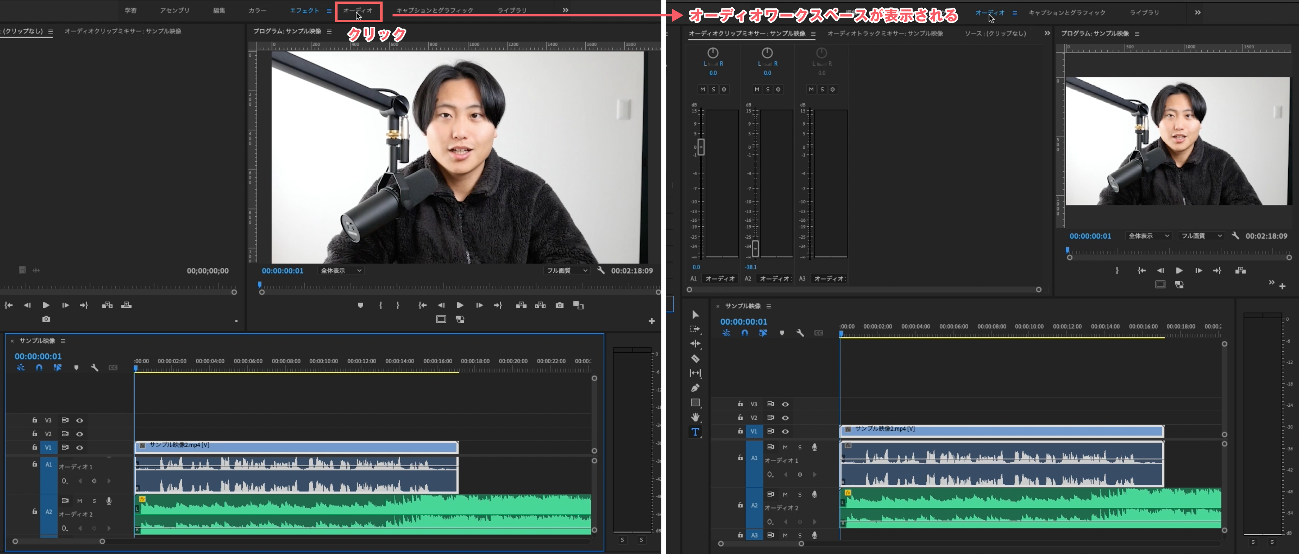Switch to the カラー workspace tab
This screenshot has width=1299, height=554.
coord(257,11)
